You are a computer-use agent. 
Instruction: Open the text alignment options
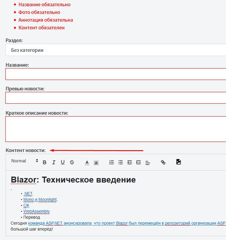148,163
